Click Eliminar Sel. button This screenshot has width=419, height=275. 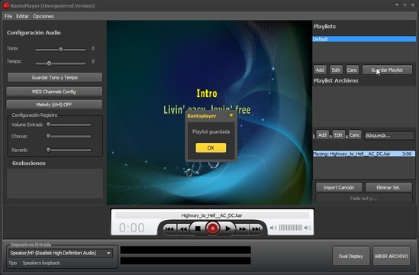388,187
